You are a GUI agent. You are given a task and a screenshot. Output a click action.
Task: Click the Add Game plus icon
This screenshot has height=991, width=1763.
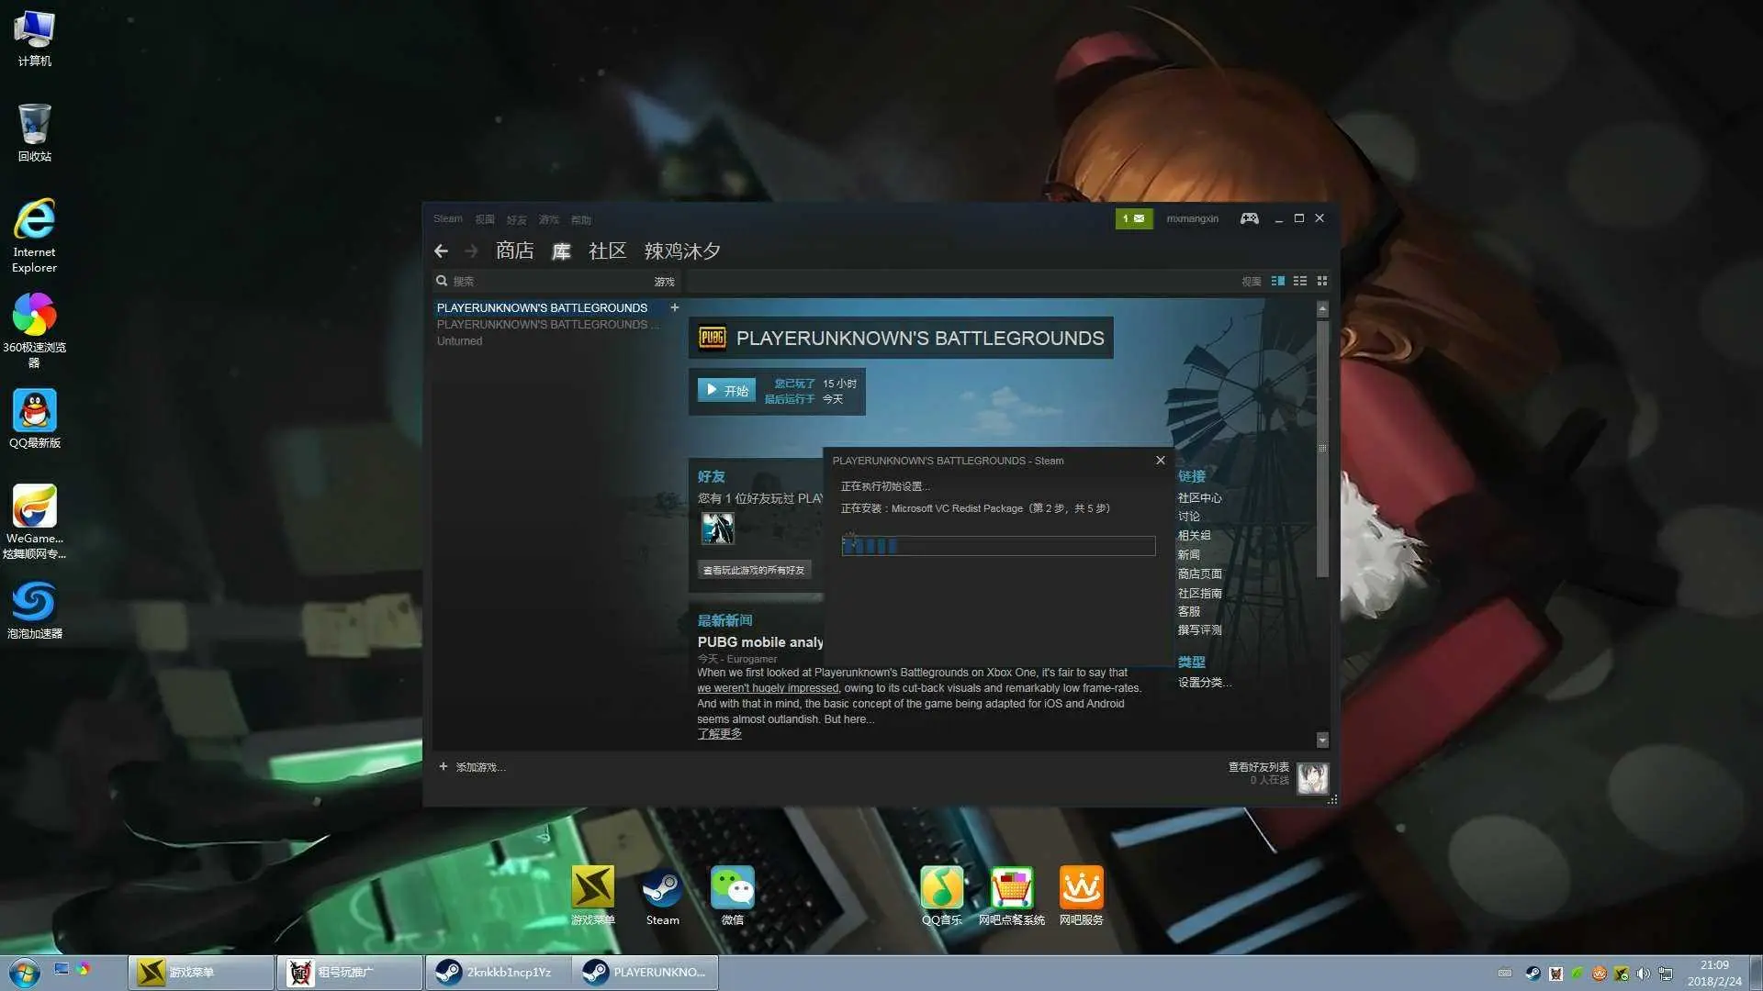click(443, 766)
